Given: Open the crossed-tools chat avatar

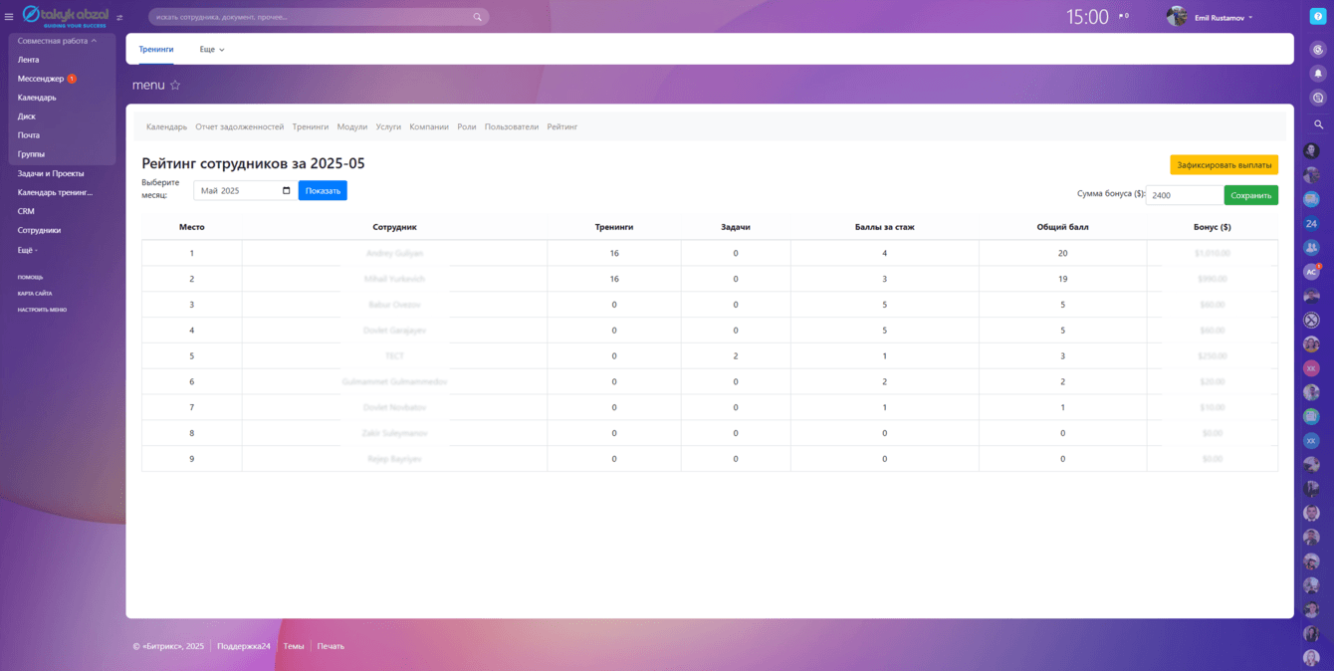Looking at the screenshot, I should [1311, 320].
